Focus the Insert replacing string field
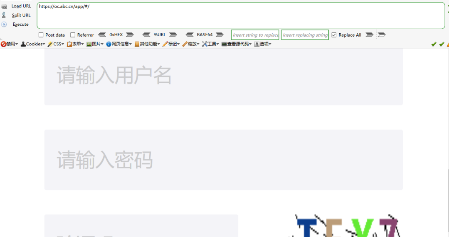449x237 pixels. pyautogui.click(x=305, y=35)
